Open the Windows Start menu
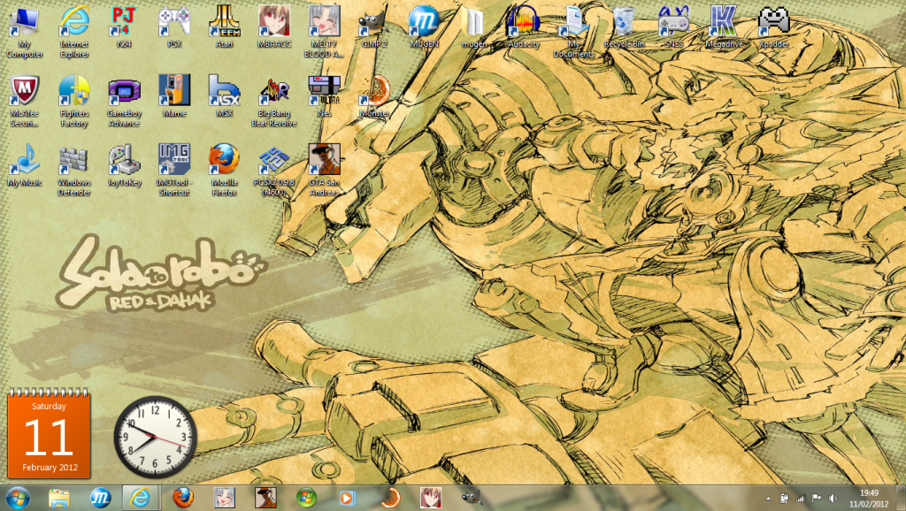Image resolution: width=906 pixels, height=511 pixels. (18, 498)
